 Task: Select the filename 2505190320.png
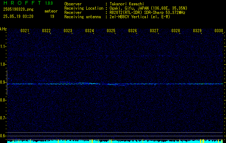tap(18, 9)
